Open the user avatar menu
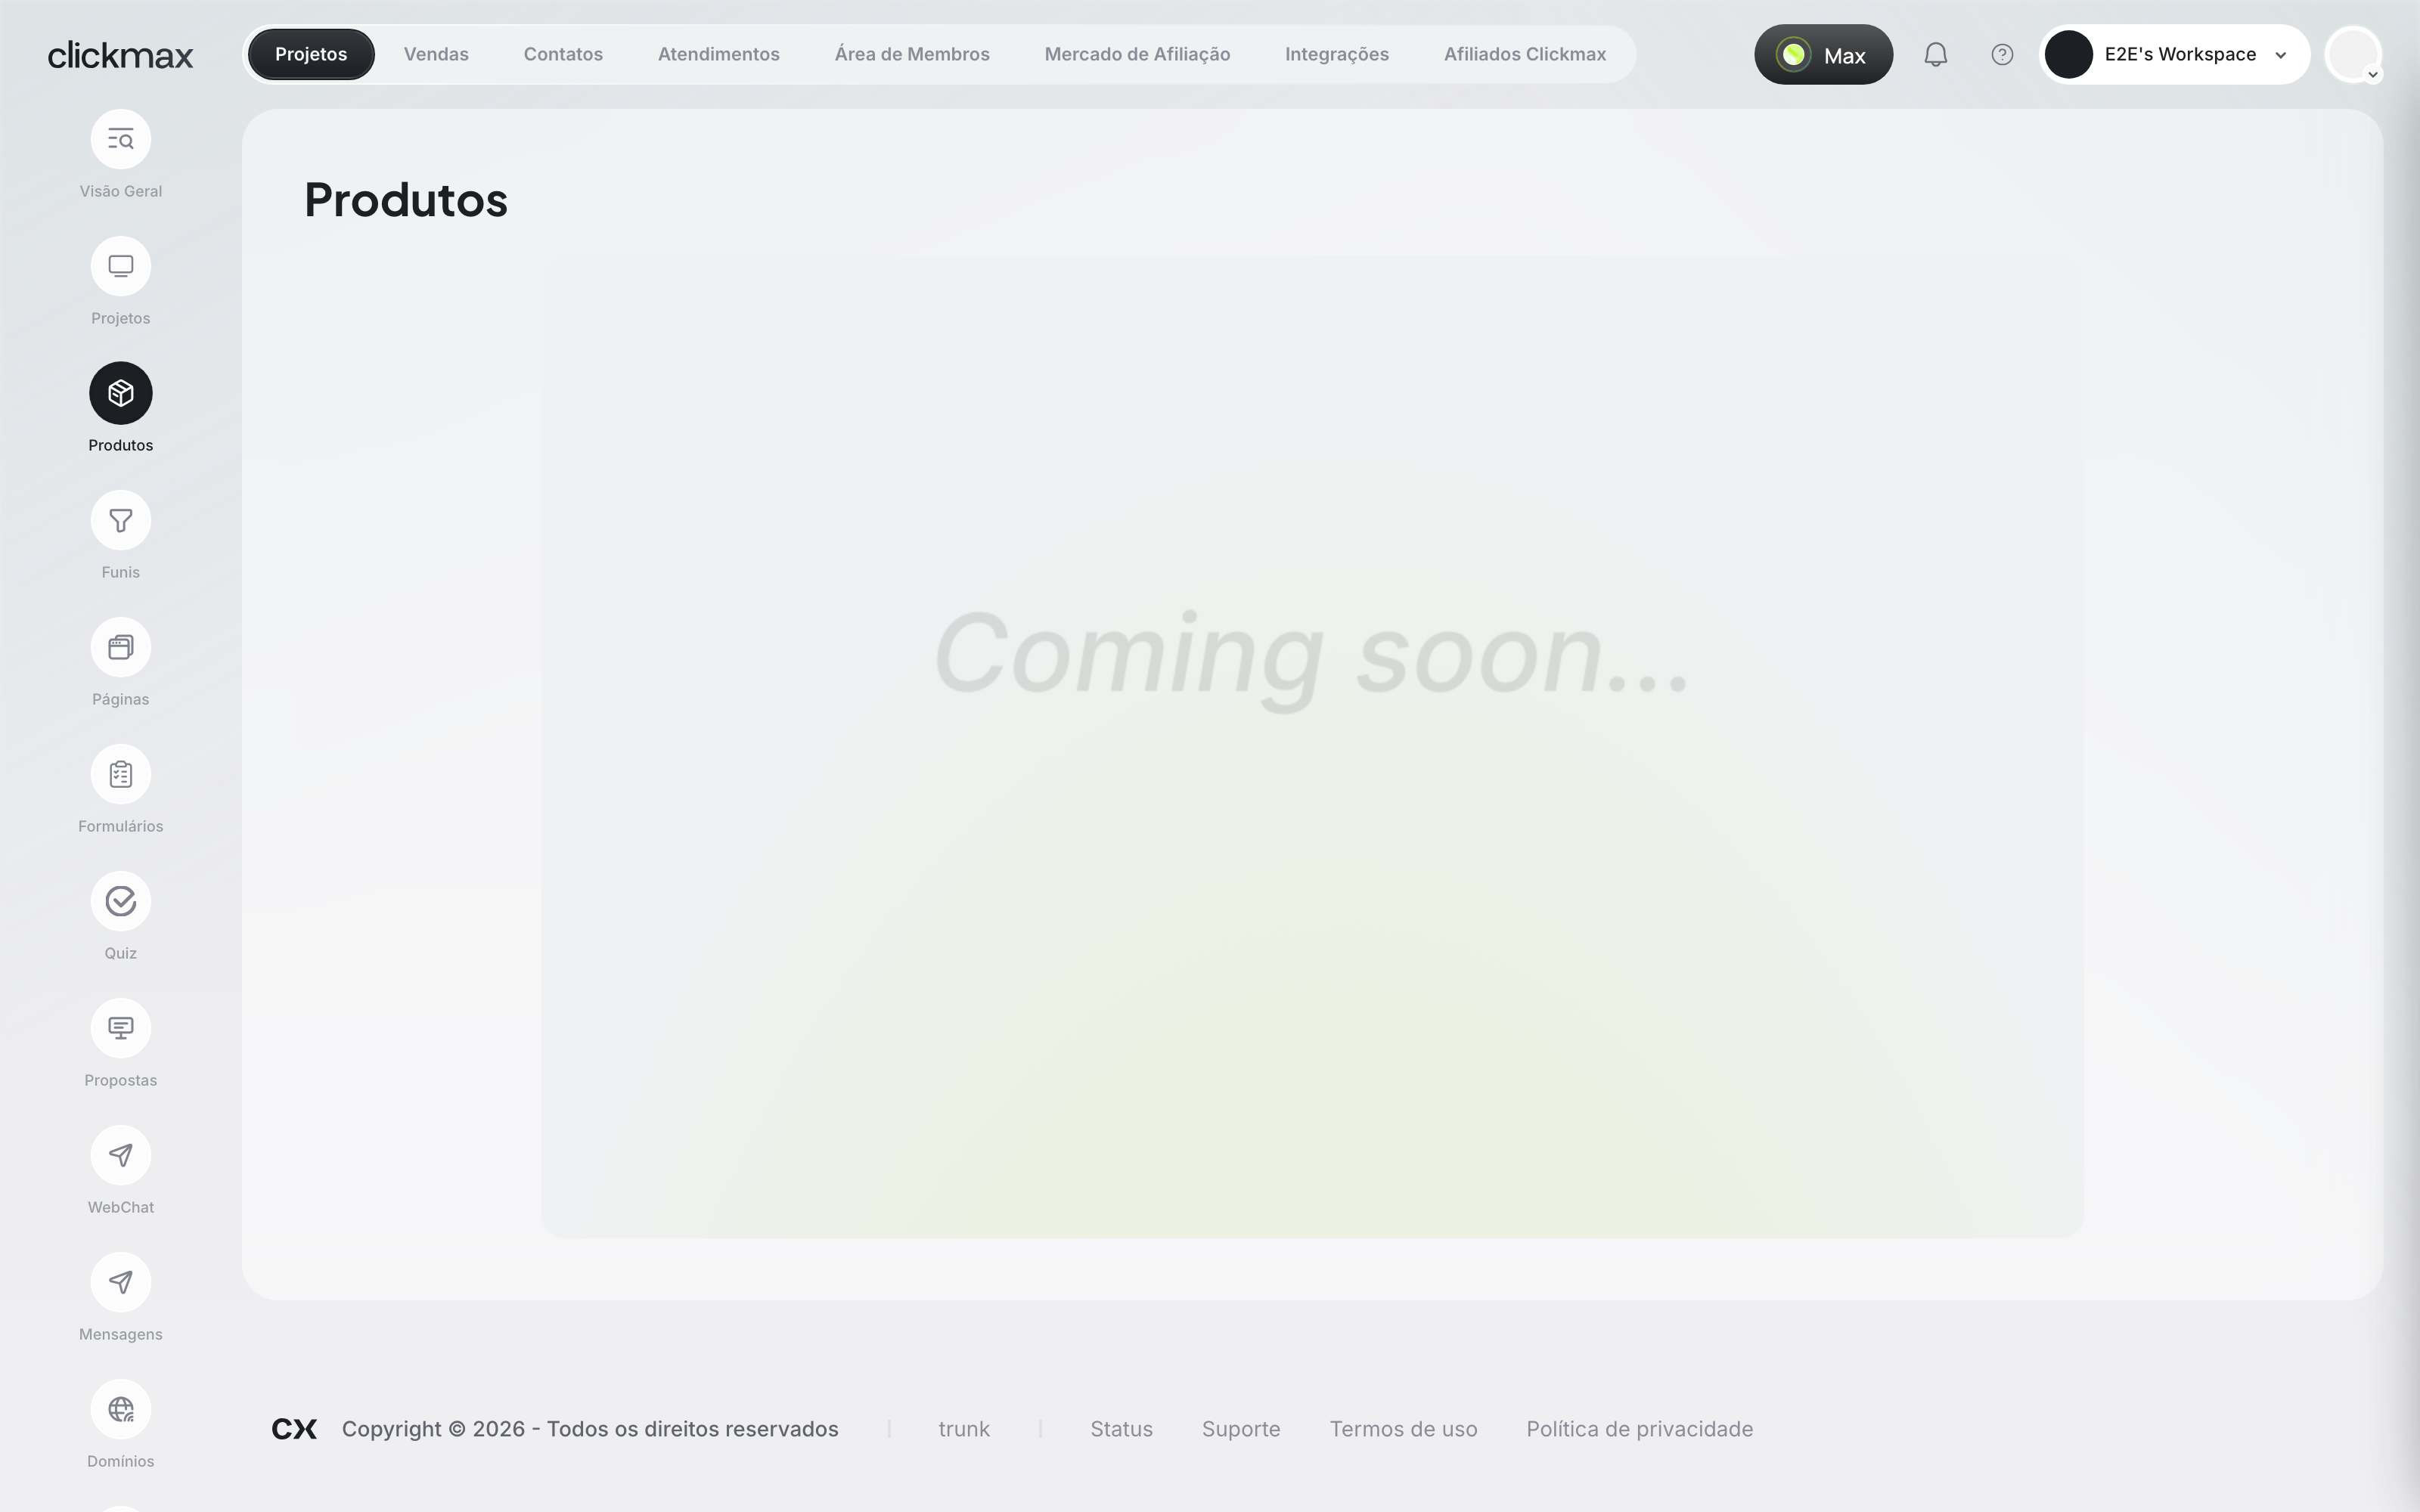This screenshot has width=2420, height=1512. tap(2353, 55)
